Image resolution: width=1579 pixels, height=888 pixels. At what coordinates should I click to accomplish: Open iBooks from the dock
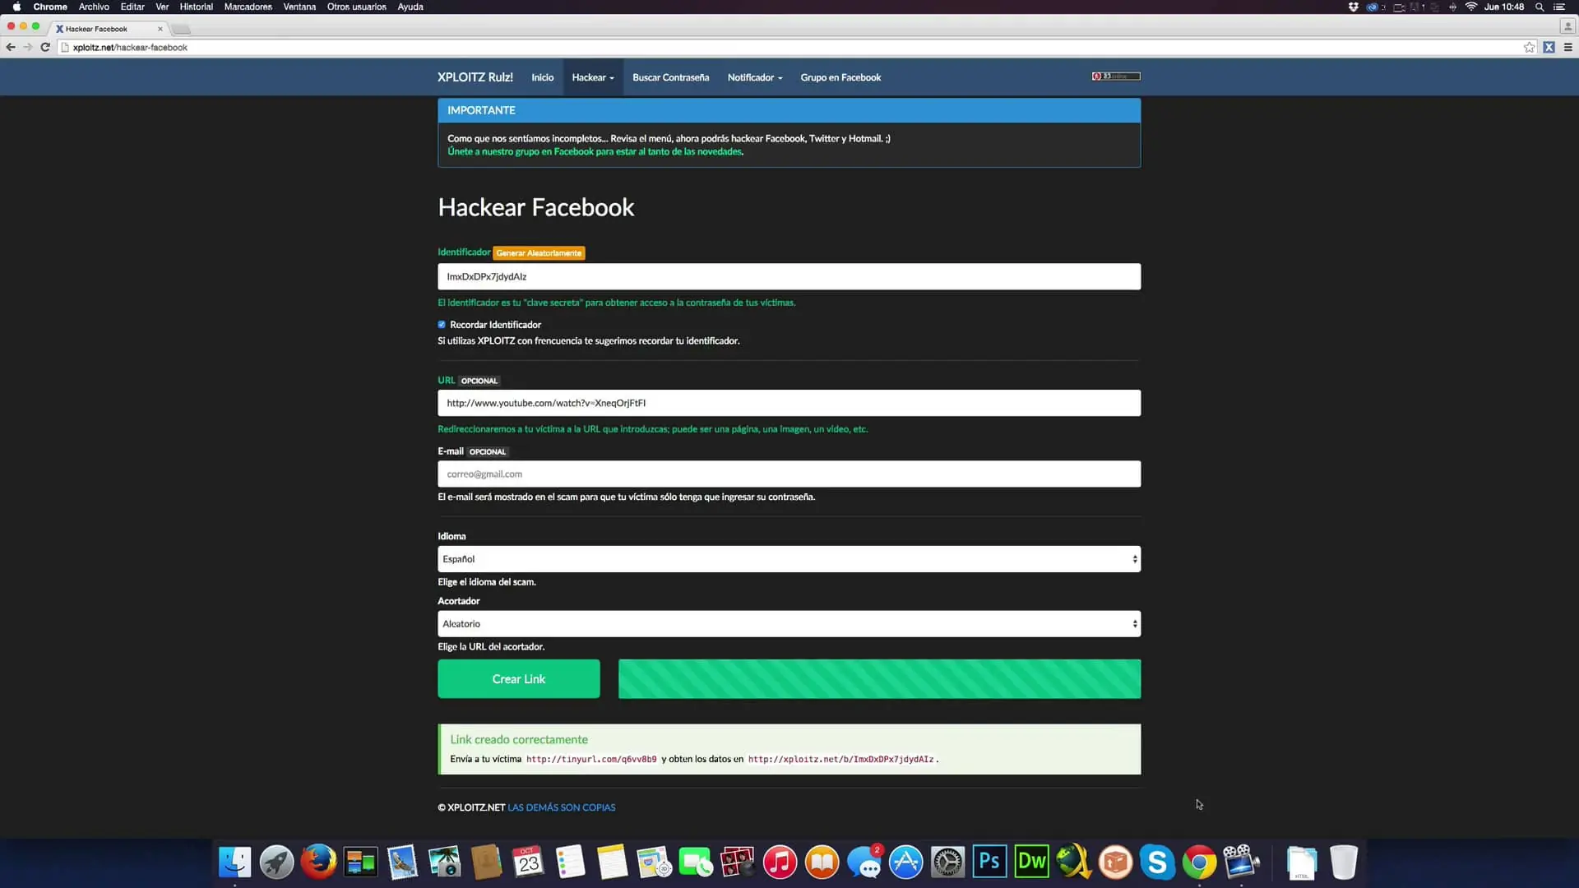click(822, 862)
